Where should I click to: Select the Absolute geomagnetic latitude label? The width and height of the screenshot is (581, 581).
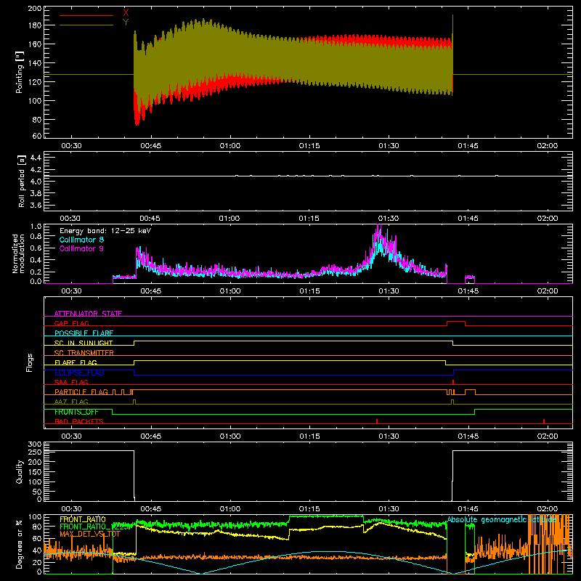click(x=502, y=520)
